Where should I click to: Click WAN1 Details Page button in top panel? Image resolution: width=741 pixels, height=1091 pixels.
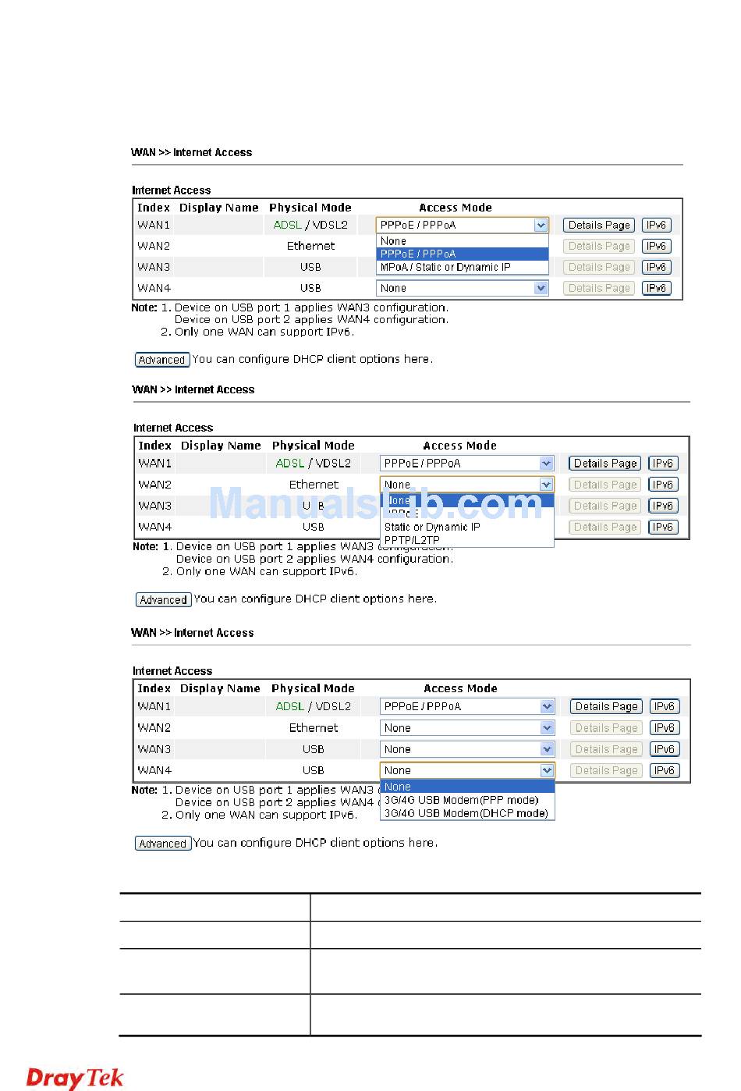pos(599,225)
